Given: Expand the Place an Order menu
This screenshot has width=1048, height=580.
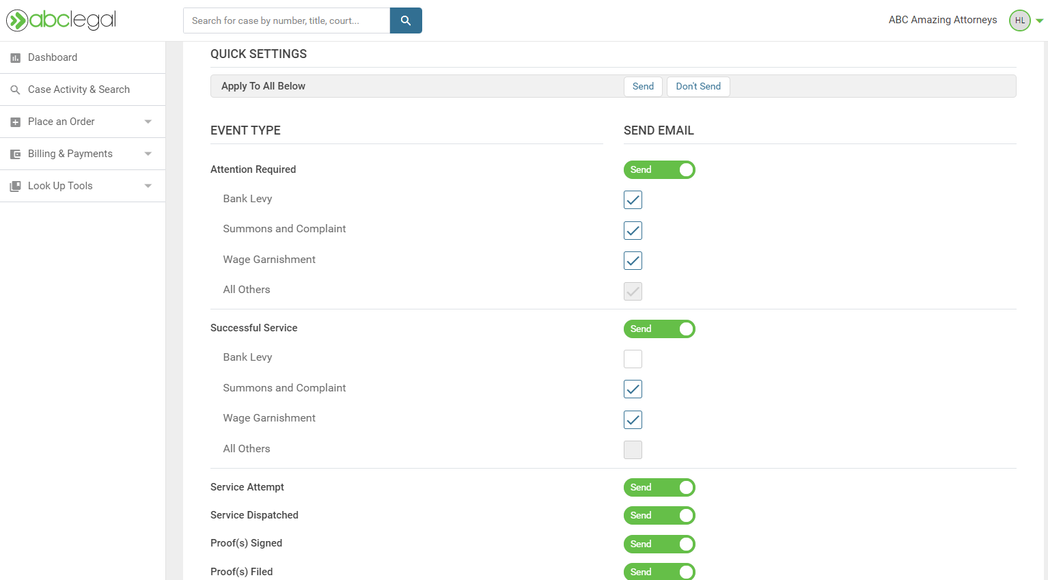Looking at the screenshot, I should click(148, 121).
